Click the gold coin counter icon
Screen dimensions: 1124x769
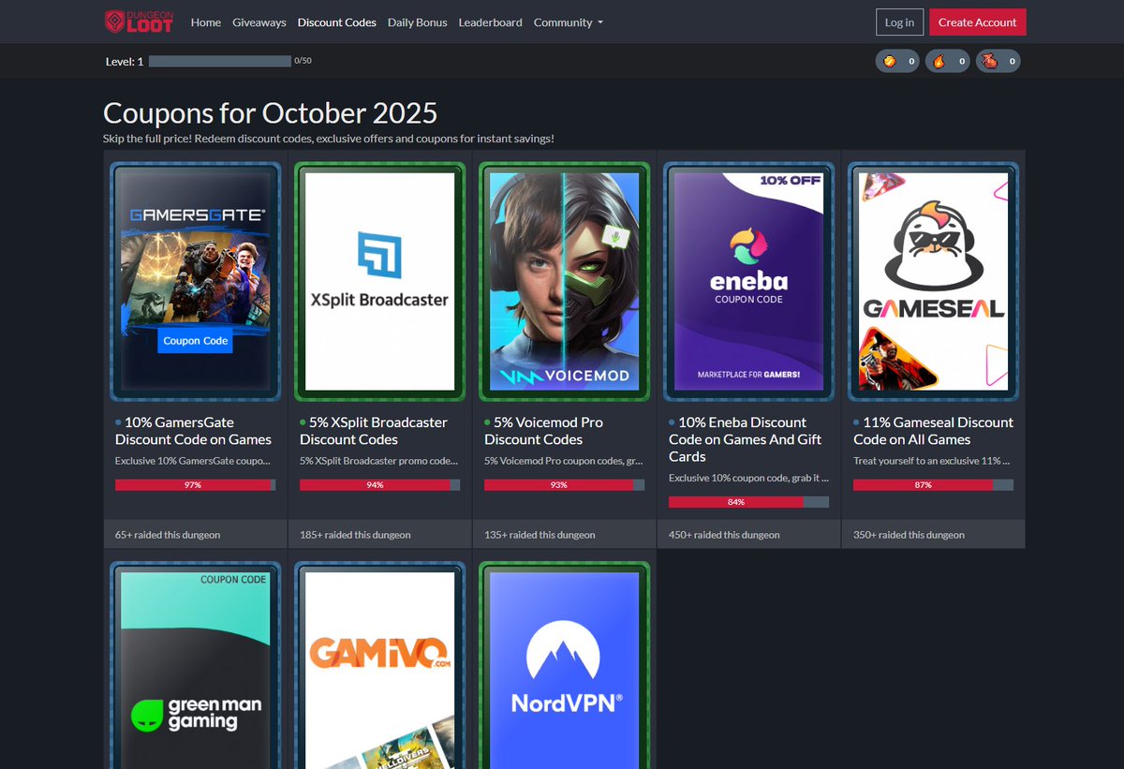tap(890, 62)
